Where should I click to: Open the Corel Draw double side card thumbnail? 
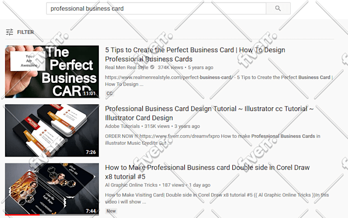point(52,189)
